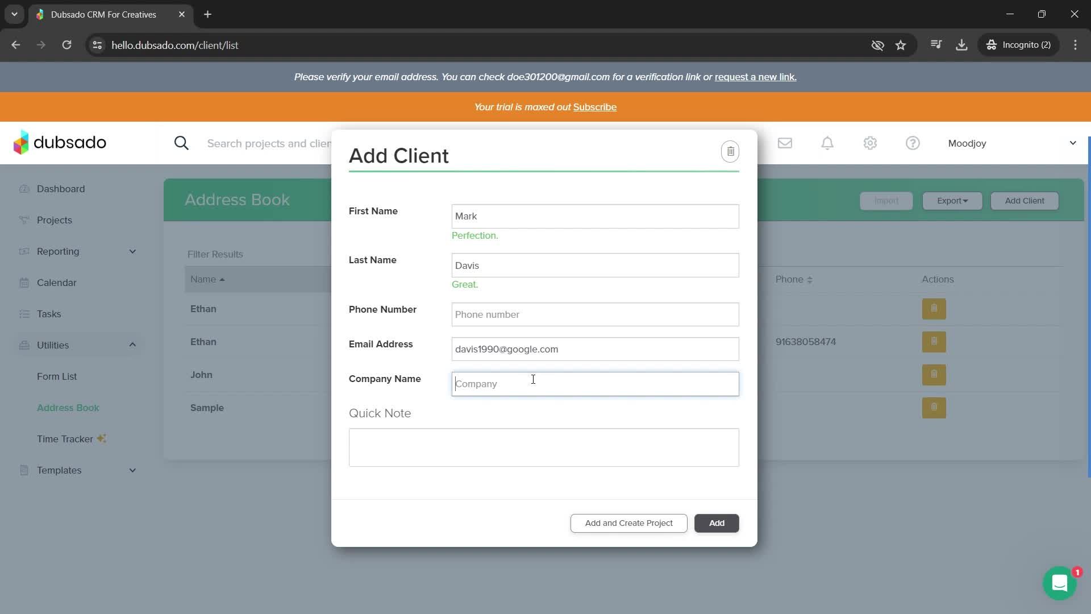
Task: Click the site information icon in address bar
Action: pos(97,45)
